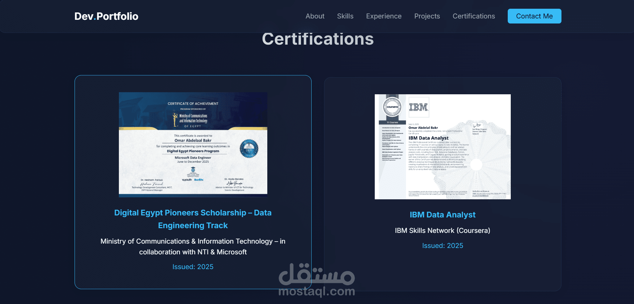The width and height of the screenshot is (634, 304).
Task: Click Issued: 2025 under Digital Egypt card
Action: pyautogui.click(x=193, y=267)
